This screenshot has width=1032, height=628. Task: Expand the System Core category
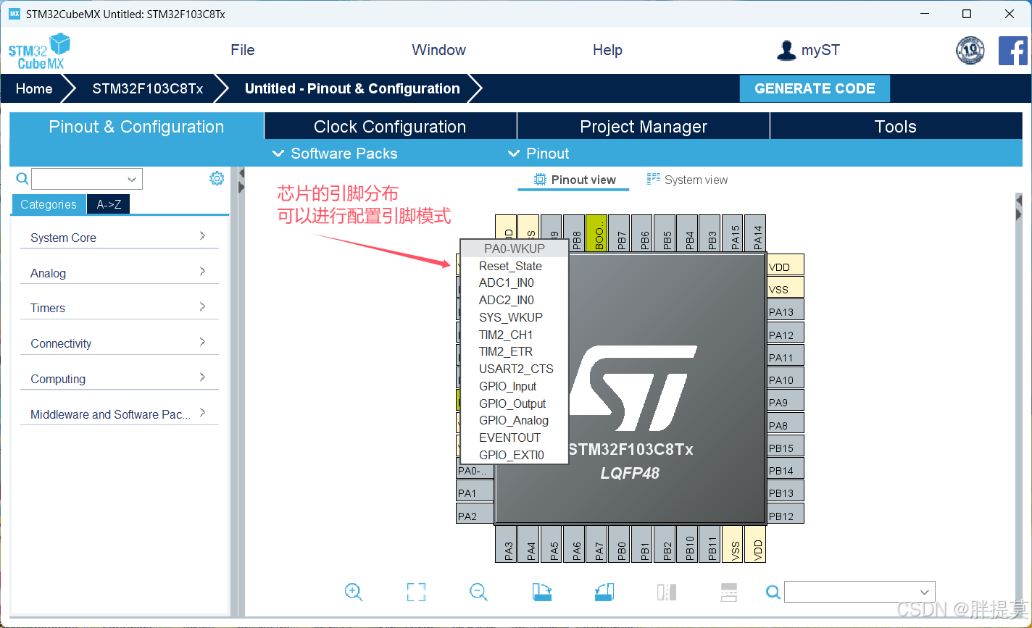(x=120, y=238)
